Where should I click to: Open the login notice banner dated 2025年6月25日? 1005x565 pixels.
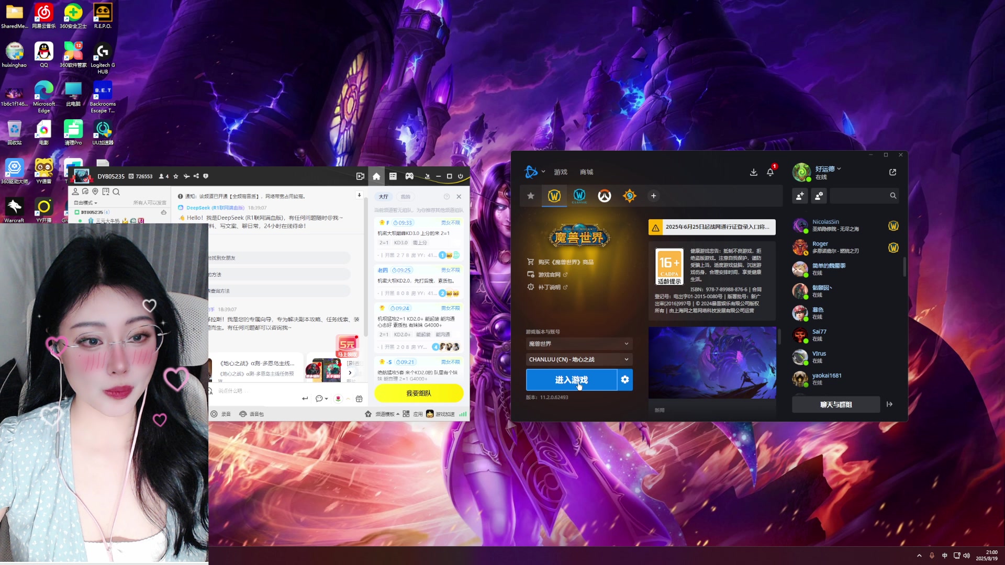[x=712, y=227]
